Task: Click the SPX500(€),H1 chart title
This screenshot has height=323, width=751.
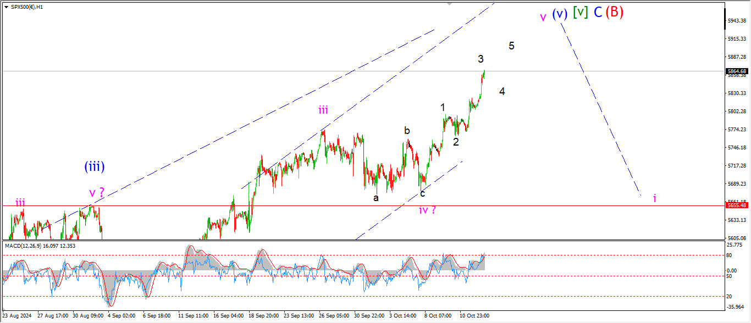Action: pyautogui.click(x=24, y=7)
